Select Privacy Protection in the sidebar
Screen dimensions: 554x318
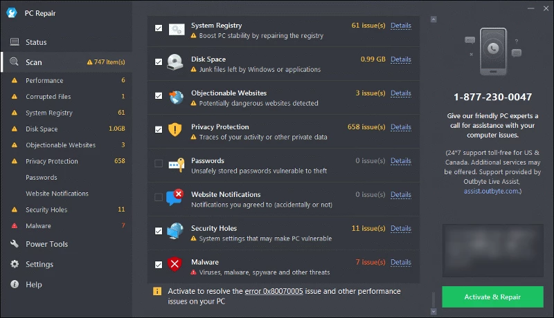(66, 161)
